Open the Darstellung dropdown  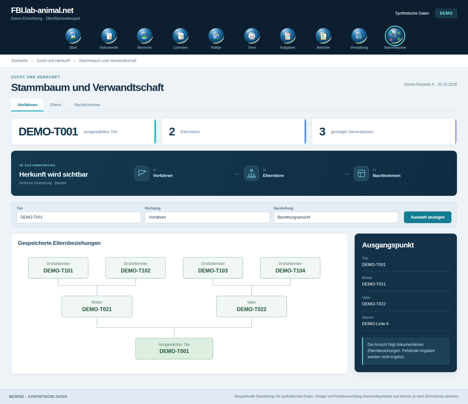336,217
